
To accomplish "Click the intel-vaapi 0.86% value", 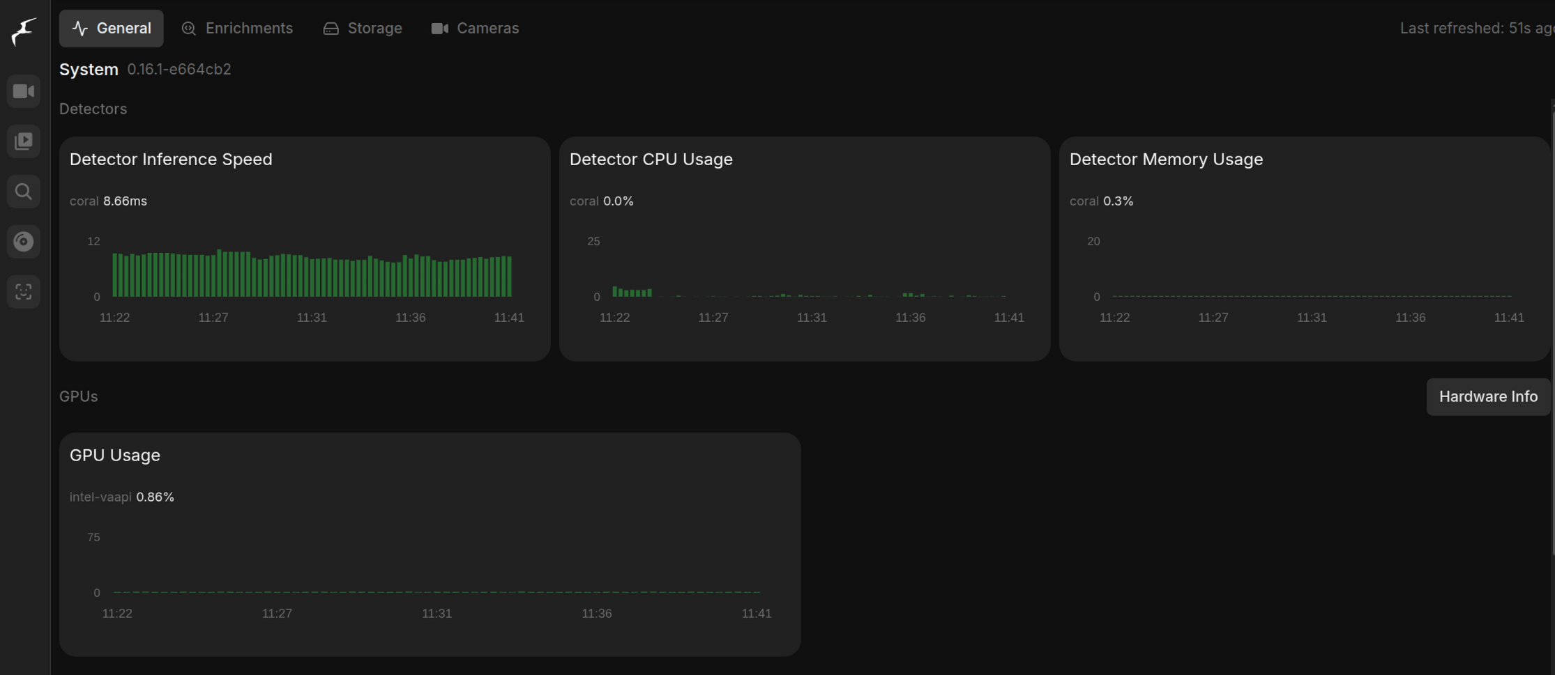I will tap(121, 497).
